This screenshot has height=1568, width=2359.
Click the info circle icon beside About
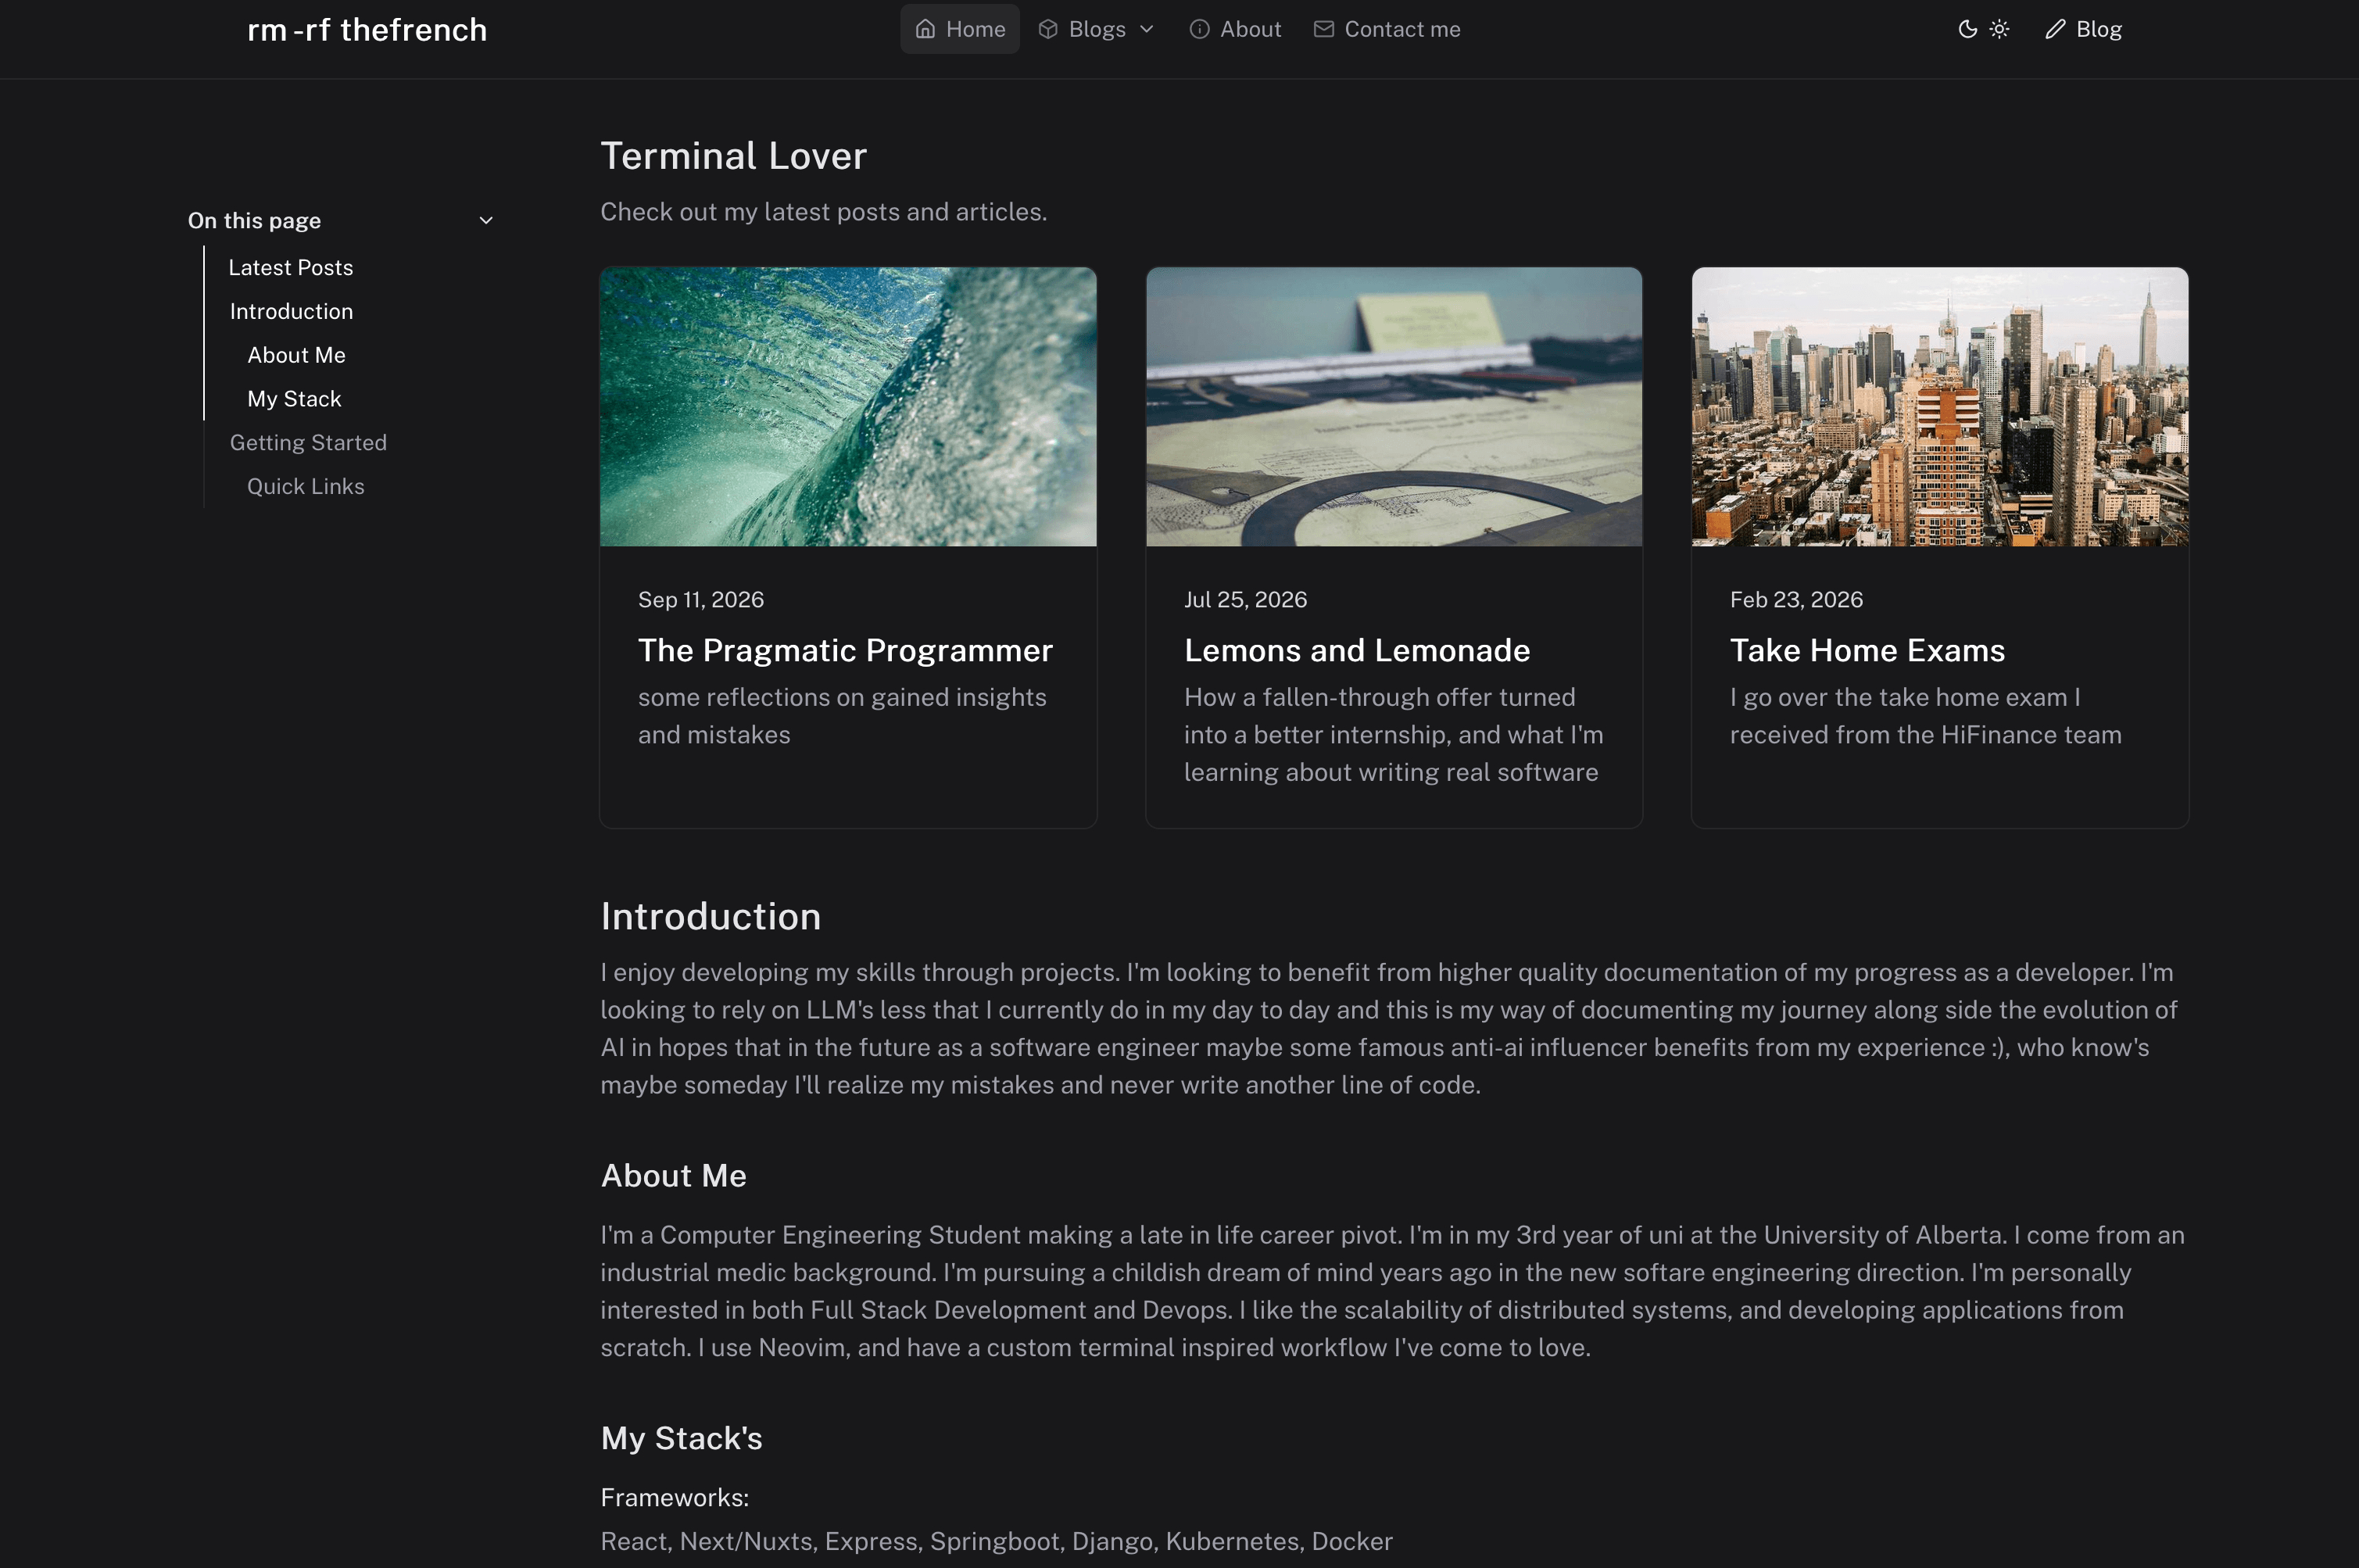pos(1199,29)
